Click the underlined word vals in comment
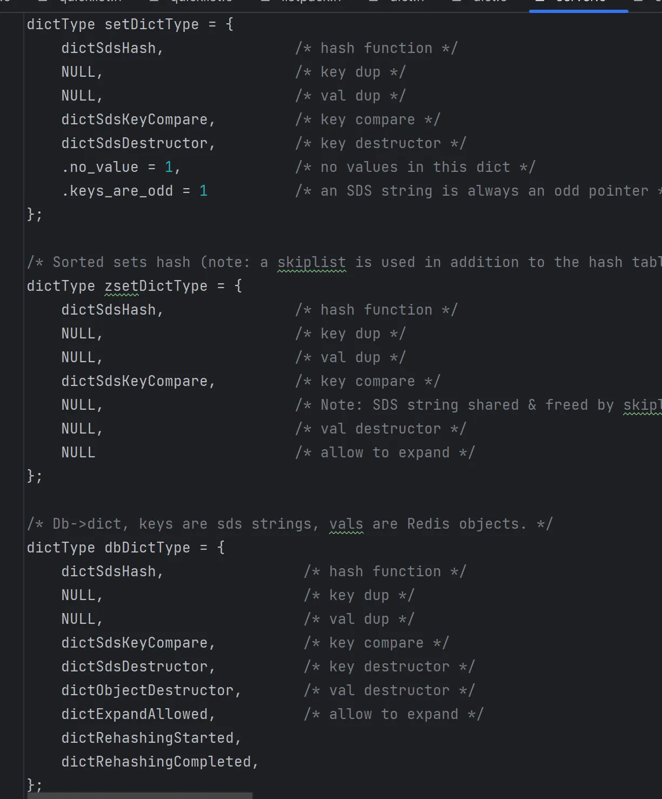 [x=346, y=524]
